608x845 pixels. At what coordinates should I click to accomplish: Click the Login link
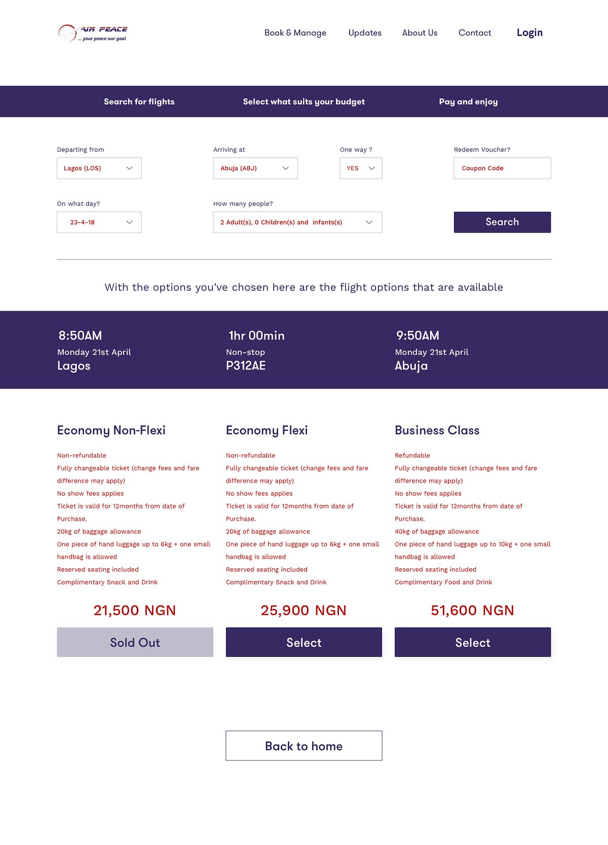tap(529, 33)
